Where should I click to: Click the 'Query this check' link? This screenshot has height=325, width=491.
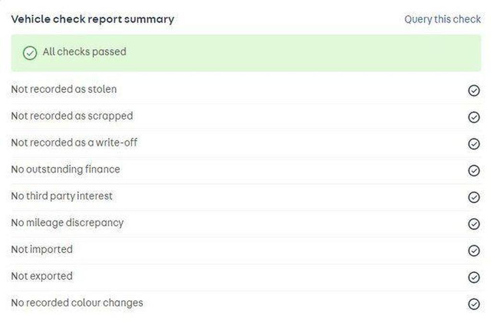442,19
